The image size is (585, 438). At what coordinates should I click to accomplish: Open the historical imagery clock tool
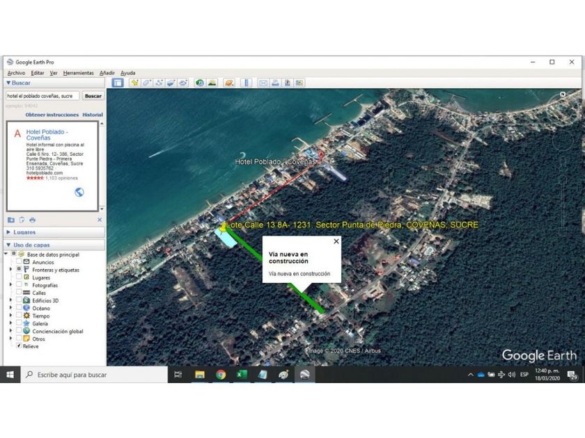point(200,83)
